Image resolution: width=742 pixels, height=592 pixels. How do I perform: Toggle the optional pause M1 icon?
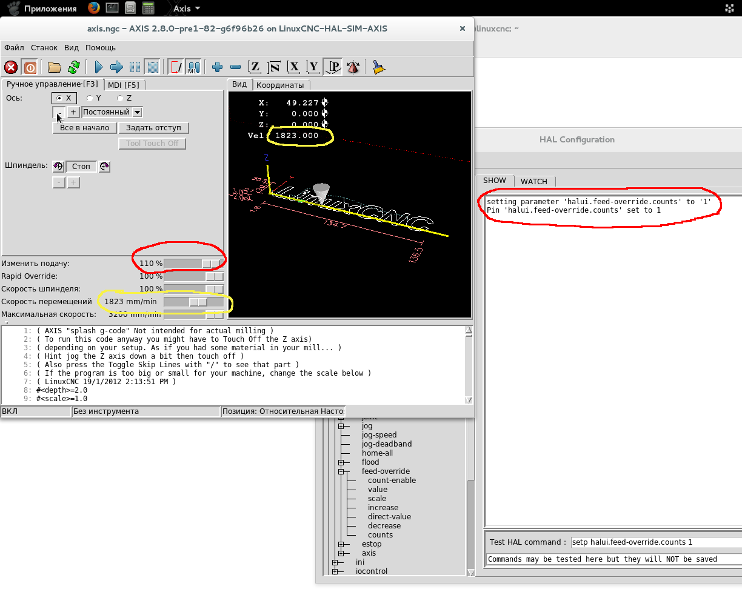click(194, 67)
